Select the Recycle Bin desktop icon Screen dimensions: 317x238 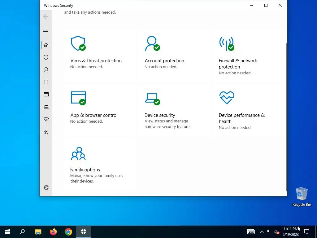coord(302,197)
